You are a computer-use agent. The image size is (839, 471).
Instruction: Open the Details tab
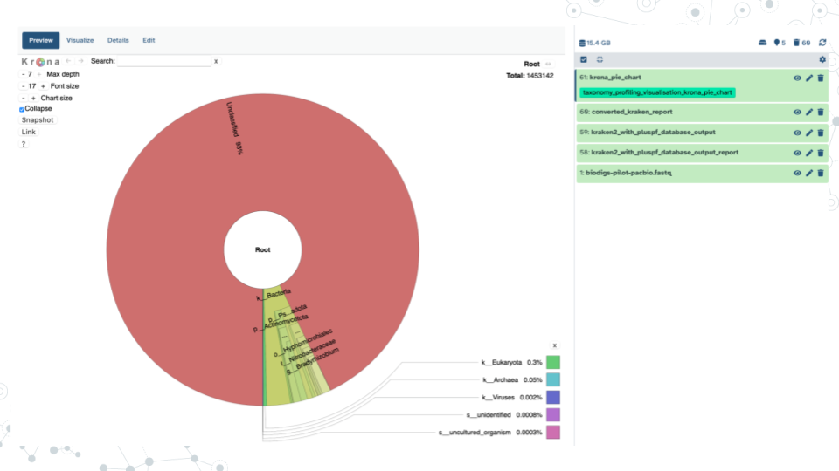[118, 40]
